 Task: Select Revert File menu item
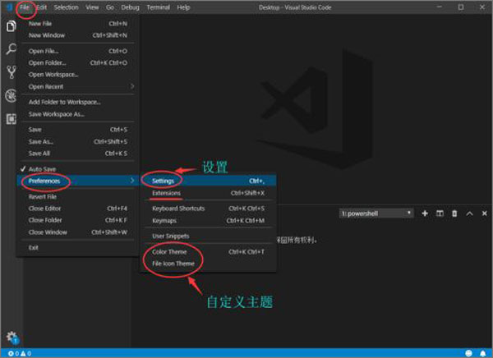(x=78, y=197)
